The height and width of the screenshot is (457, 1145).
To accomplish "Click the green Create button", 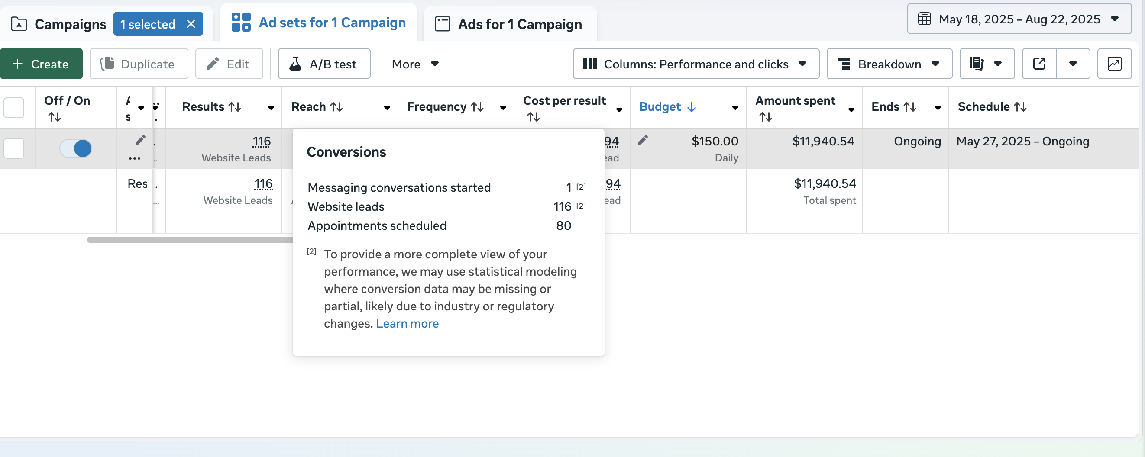I will click(41, 64).
